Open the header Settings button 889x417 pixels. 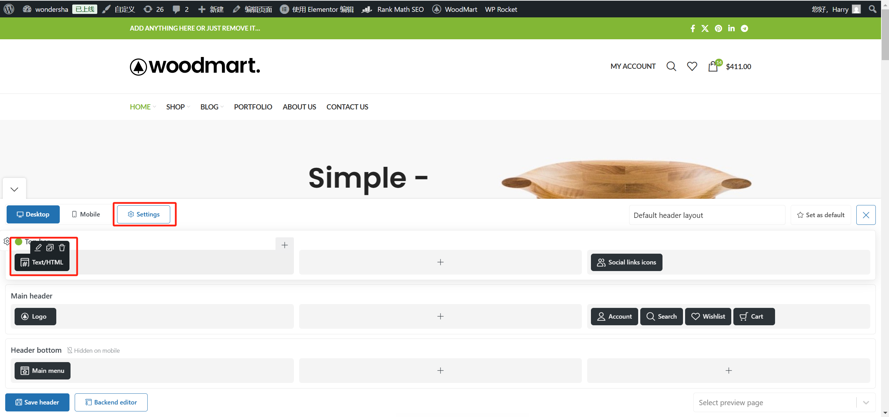143,214
